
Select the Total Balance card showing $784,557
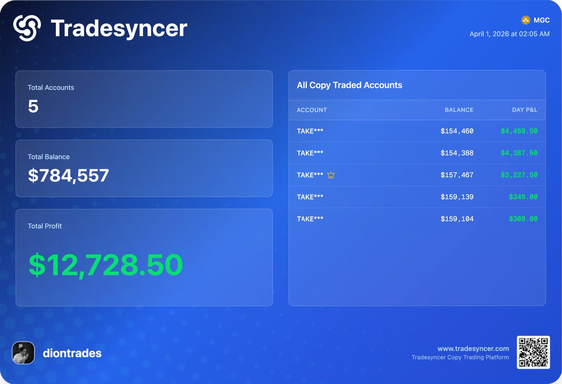coord(144,168)
